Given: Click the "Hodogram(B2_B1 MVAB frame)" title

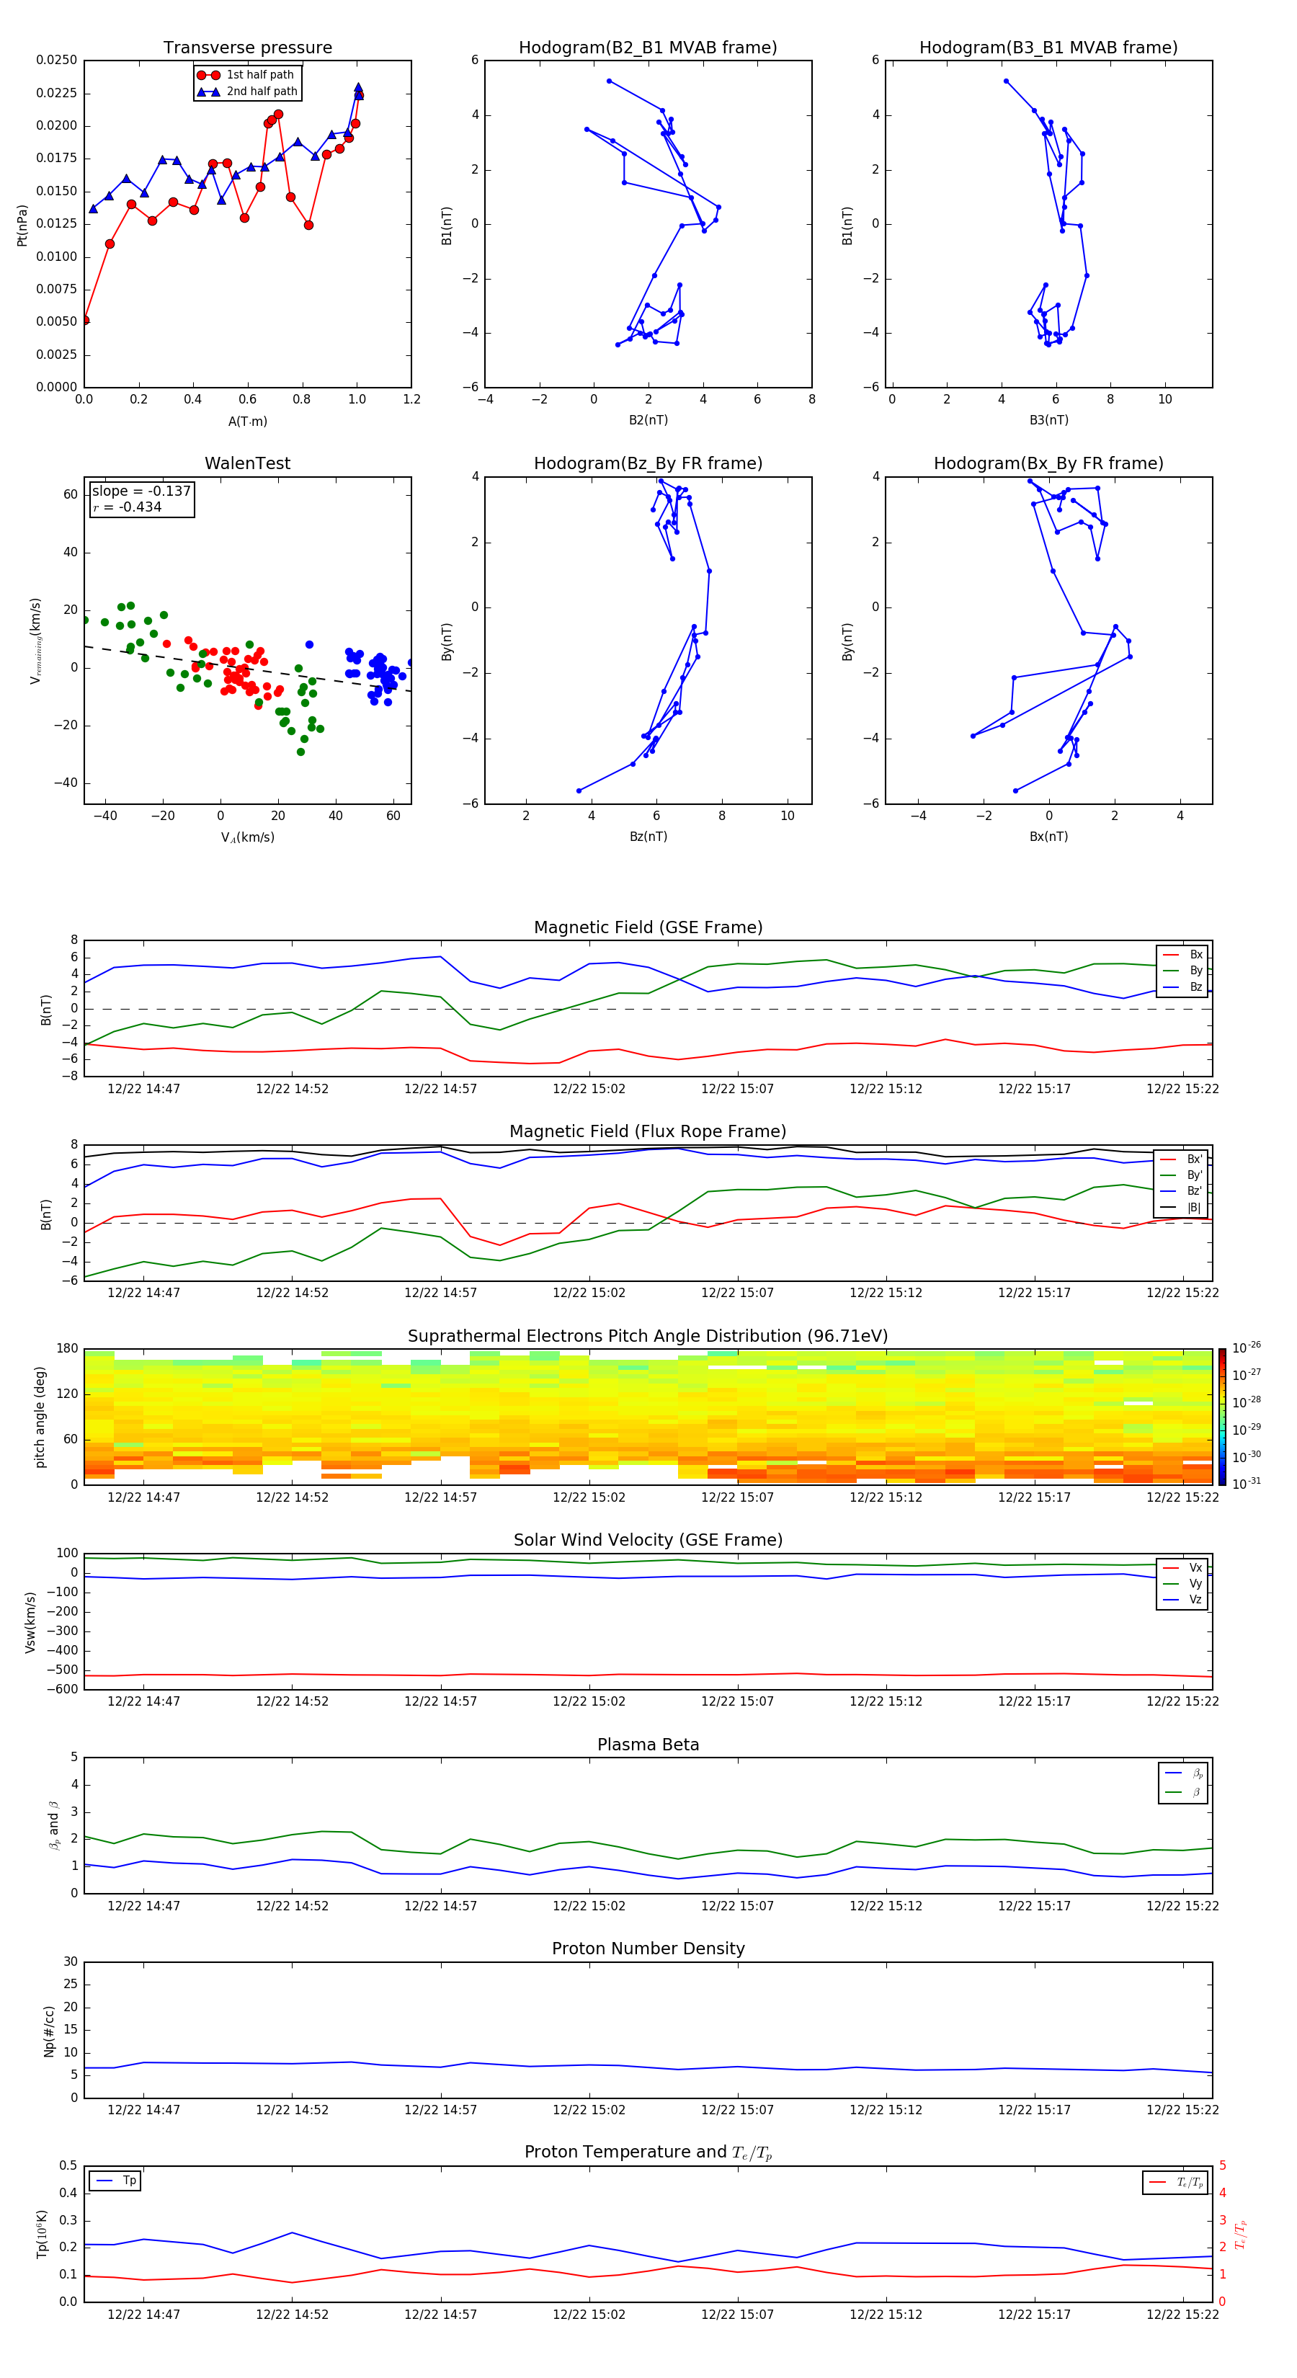Looking at the screenshot, I should (x=648, y=48).
